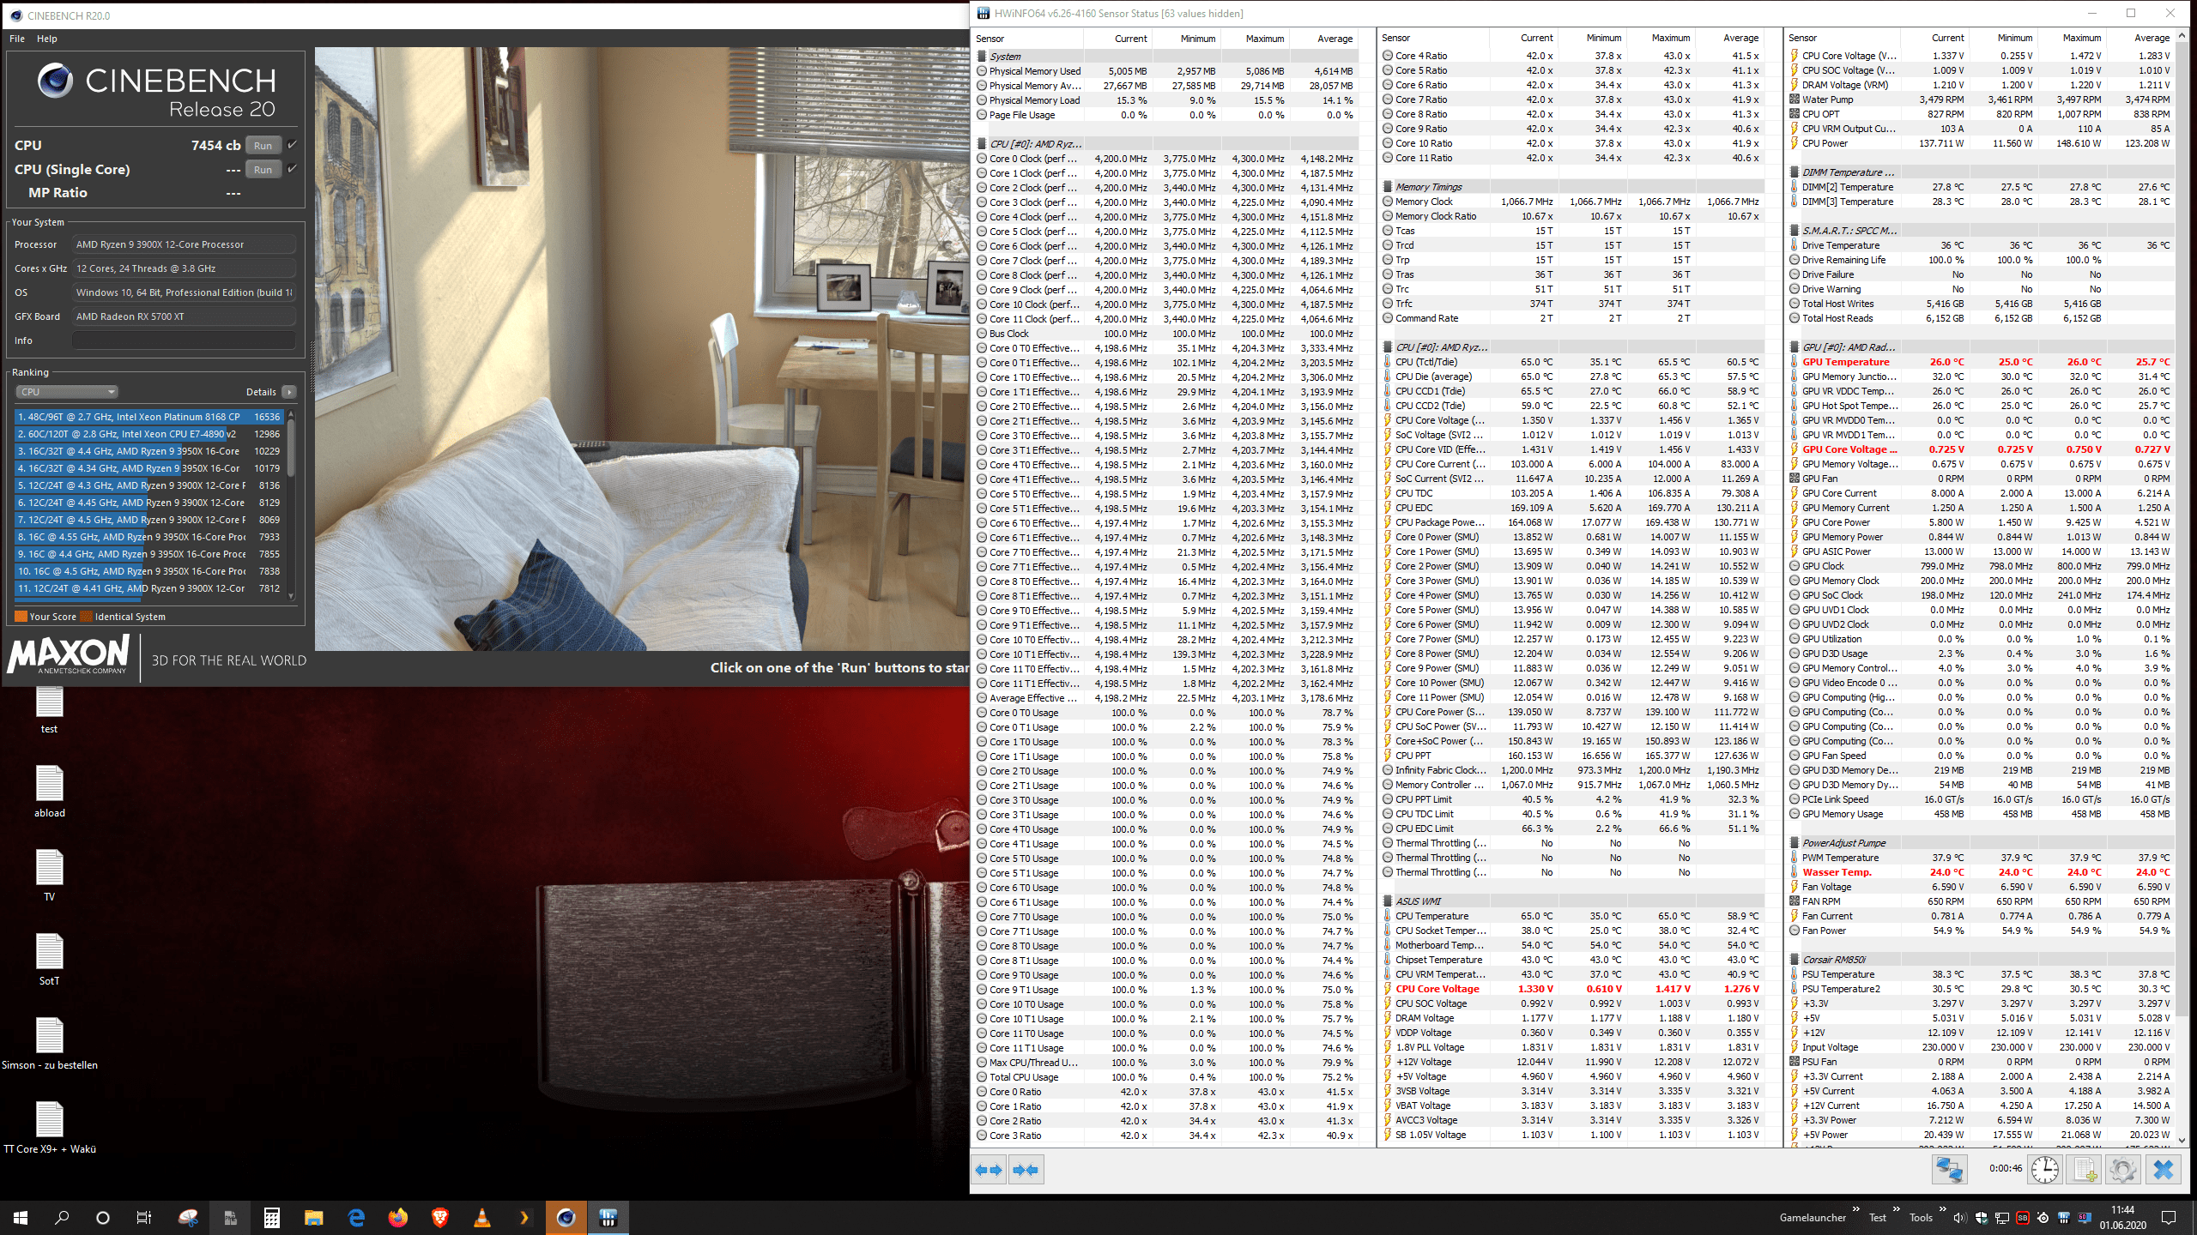Click HWiNFO right pane scrollbar down arrow

point(2182,1140)
